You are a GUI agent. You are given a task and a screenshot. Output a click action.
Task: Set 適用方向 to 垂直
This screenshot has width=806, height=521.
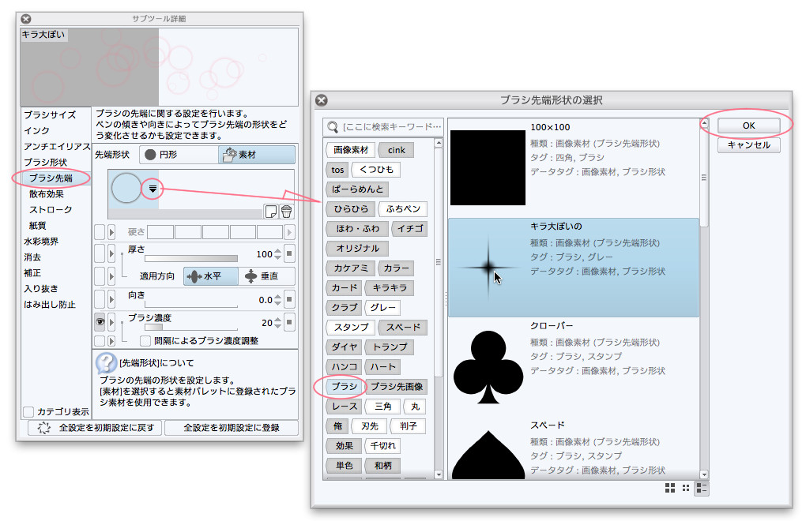pyautogui.click(x=267, y=276)
